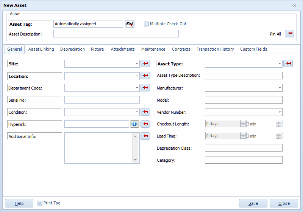This screenshot has width=303, height=212.
Task: Pin the Site field
Action: [x=145, y=63]
